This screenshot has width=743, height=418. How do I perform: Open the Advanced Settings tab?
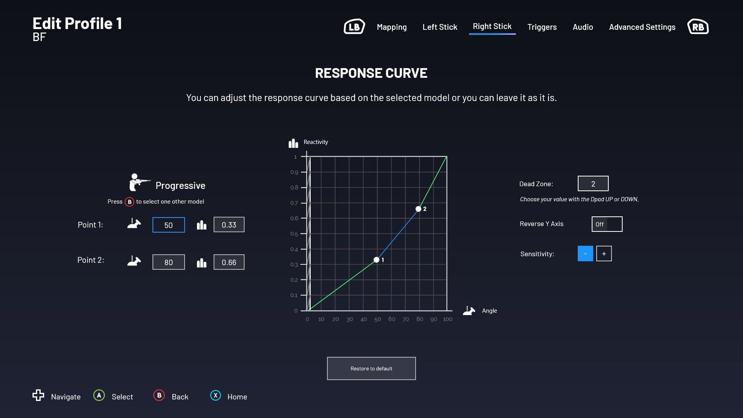pyautogui.click(x=642, y=27)
